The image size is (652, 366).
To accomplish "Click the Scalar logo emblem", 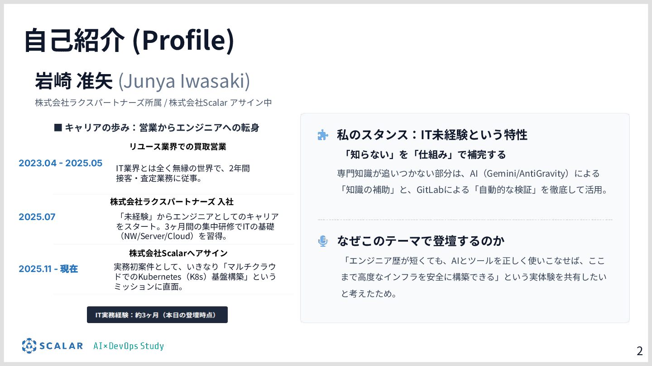I will (x=29, y=346).
